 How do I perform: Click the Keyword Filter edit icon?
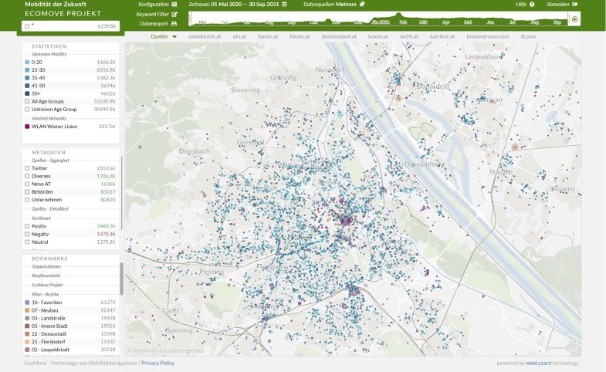(174, 14)
